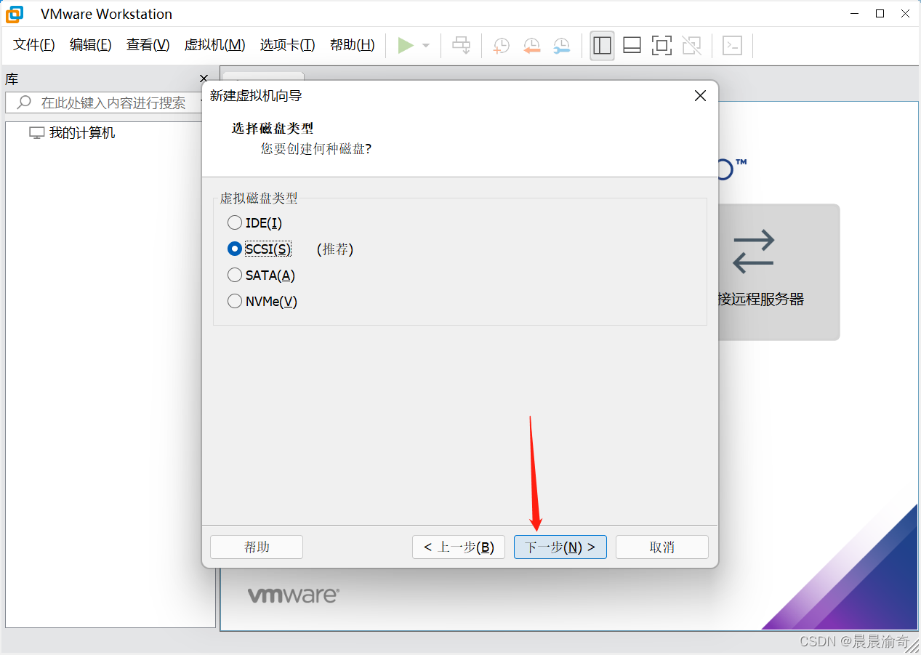Screen dimensions: 921x655
Task: Click the 选择磁盘类型 heading text
Action: click(x=273, y=128)
